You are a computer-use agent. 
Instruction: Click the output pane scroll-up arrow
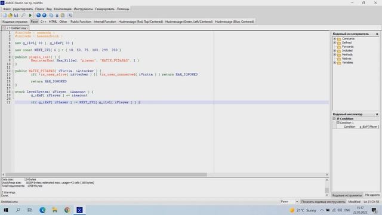(x=327, y=180)
